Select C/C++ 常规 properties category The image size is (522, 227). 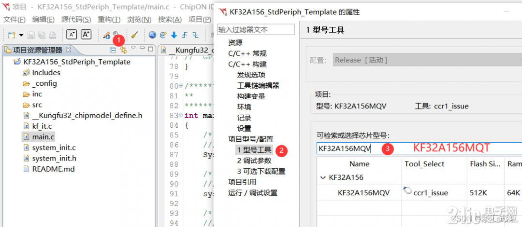[247, 53]
